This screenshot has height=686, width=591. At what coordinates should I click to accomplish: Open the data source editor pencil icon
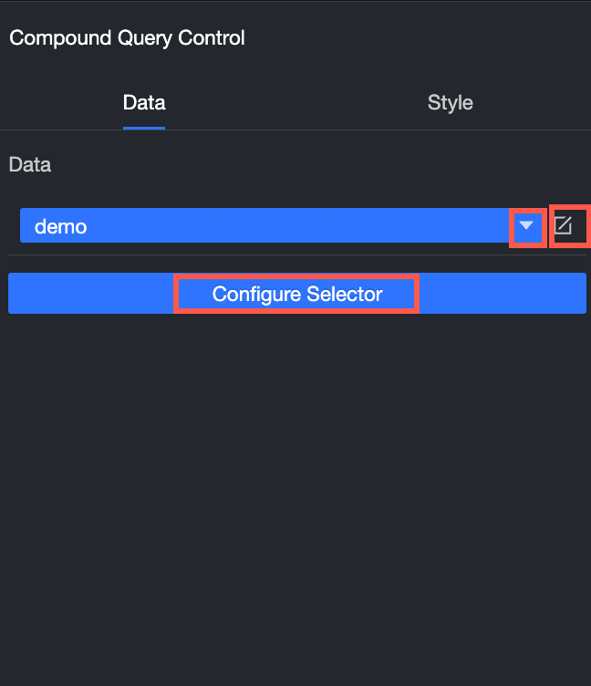pyautogui.click(x=564, y=225)
